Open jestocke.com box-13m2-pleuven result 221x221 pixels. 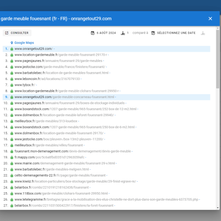(x=59, y=139)
